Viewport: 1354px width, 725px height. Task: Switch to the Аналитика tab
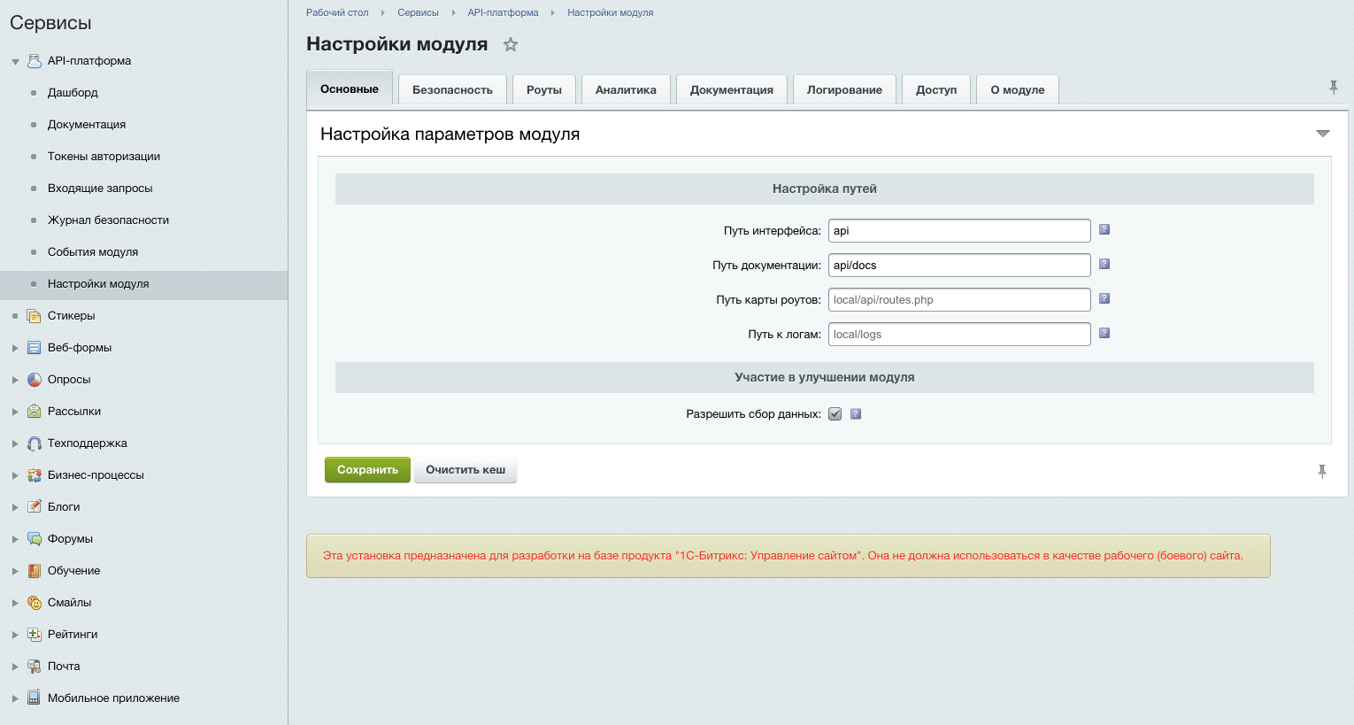click(626, 90)
